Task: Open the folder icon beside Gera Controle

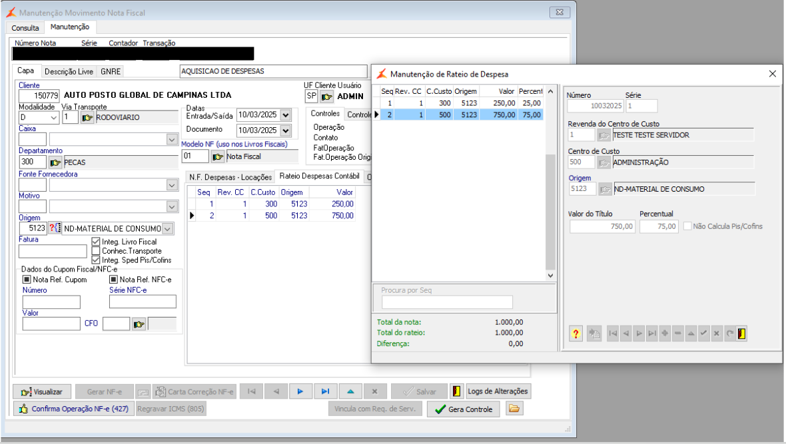Action: click(514, 409)
